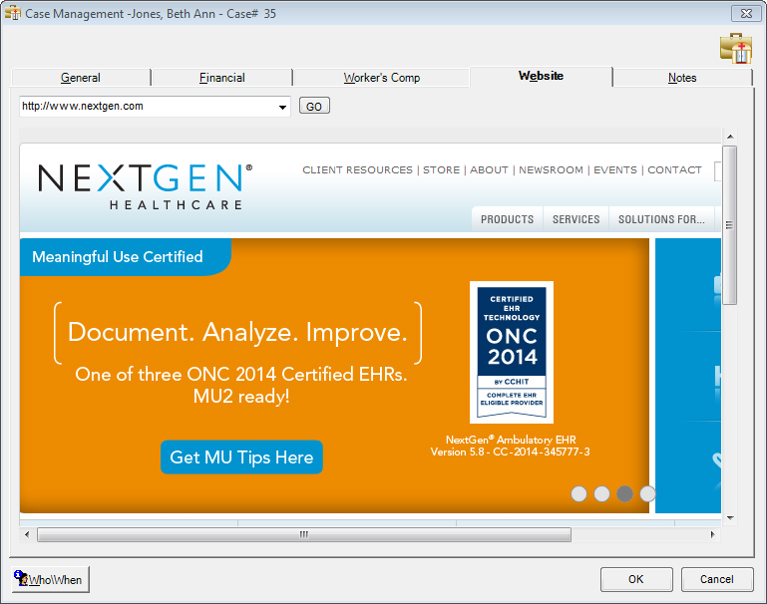Switch to the Financial tab

222,78
